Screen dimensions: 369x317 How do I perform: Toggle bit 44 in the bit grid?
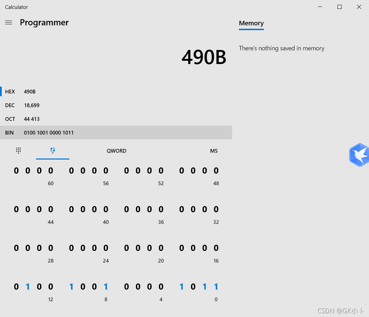51,209
